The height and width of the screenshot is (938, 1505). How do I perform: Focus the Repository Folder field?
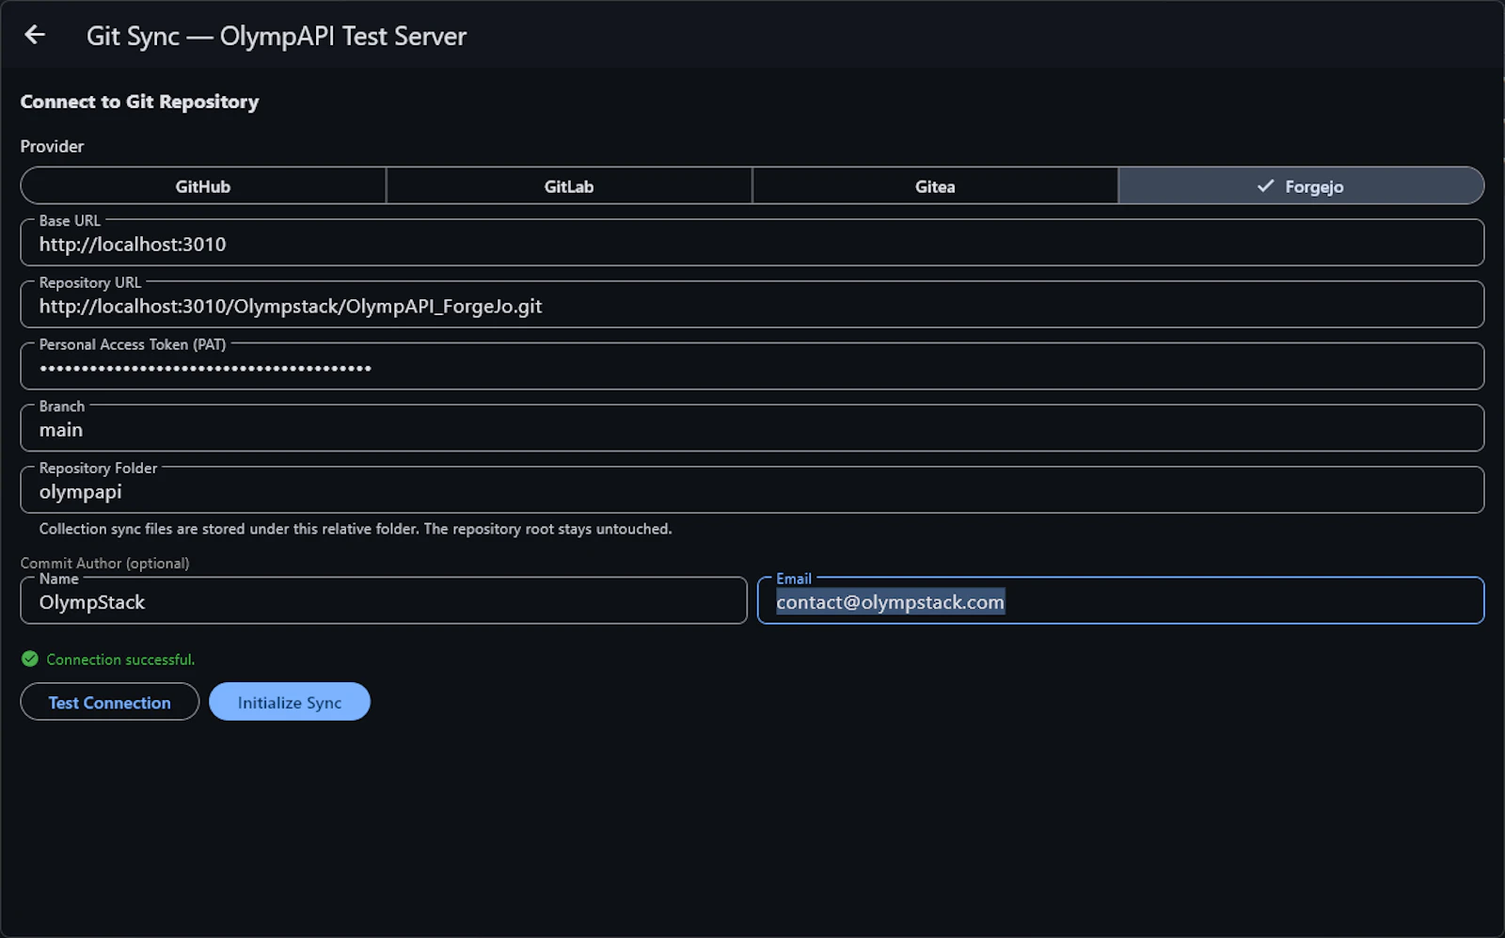752,490
